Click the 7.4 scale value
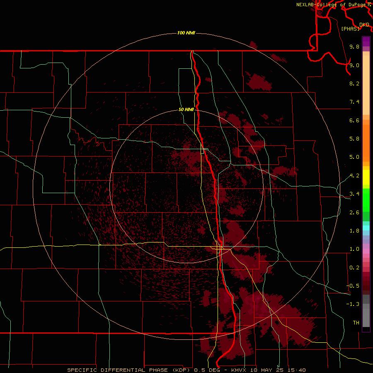373x373 pixels. tap(354, 102)
